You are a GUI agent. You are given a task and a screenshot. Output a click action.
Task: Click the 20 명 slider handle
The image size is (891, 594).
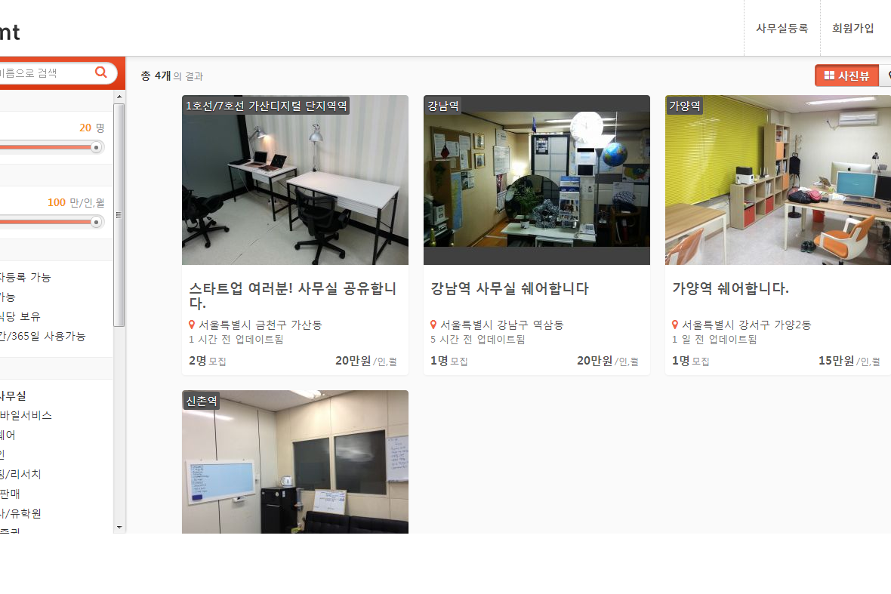[97, 148]
